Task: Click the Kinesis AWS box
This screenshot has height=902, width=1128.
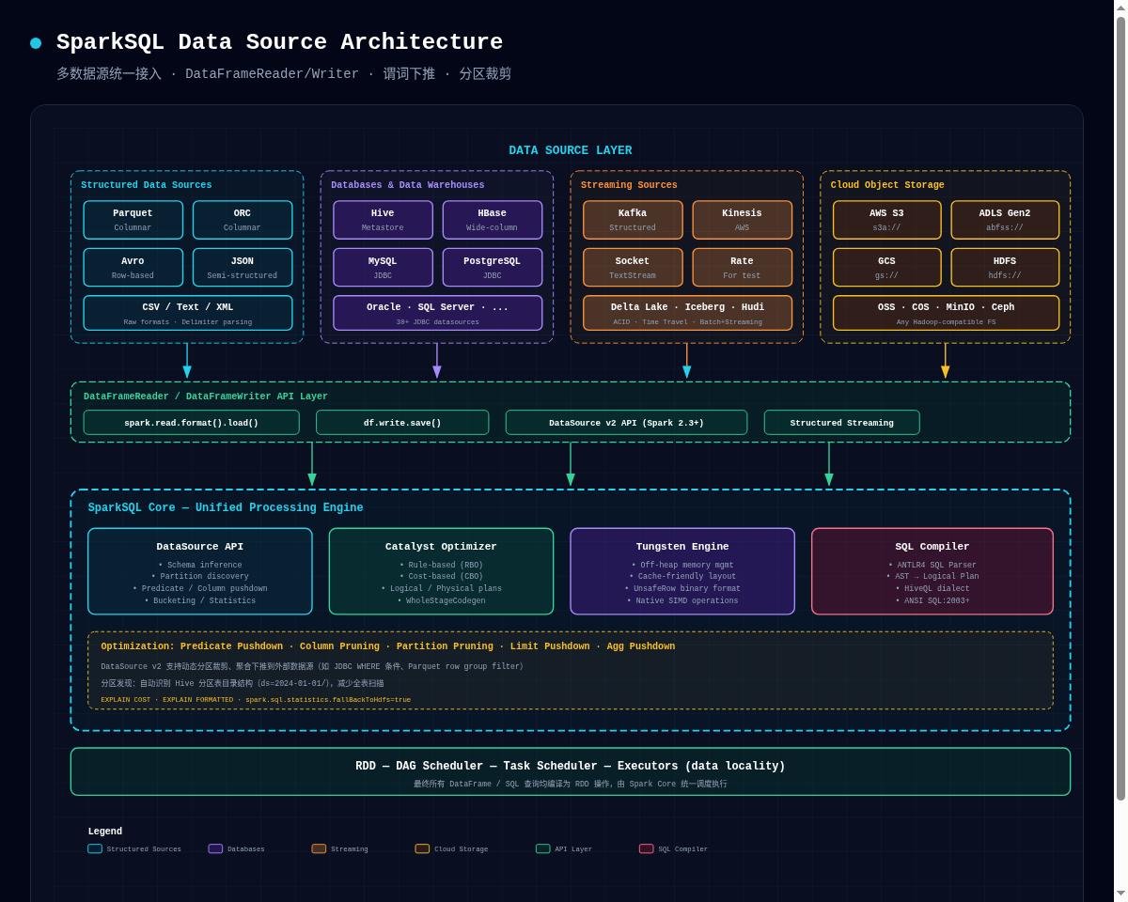Action: pos(743,220)
